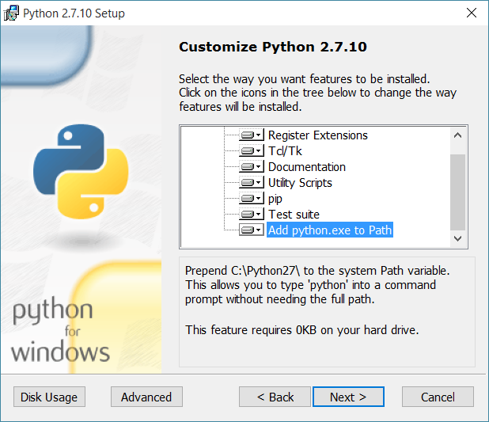Click the Disk Usage button
489x422 pixels.
pos(49,397)
